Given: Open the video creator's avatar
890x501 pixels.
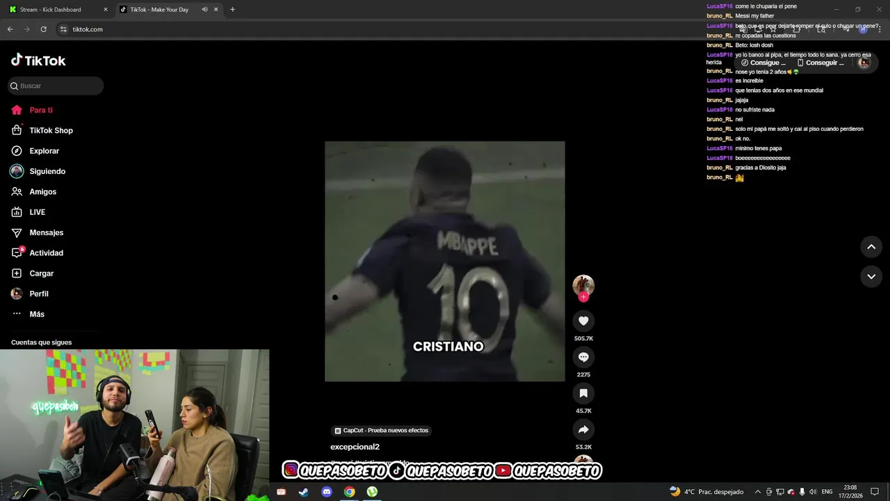Looking at the screenshot, I should click(x=583, y=285).
